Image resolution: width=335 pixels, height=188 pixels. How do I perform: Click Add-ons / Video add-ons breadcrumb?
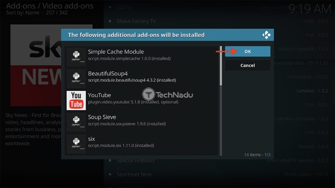[50, 6]
